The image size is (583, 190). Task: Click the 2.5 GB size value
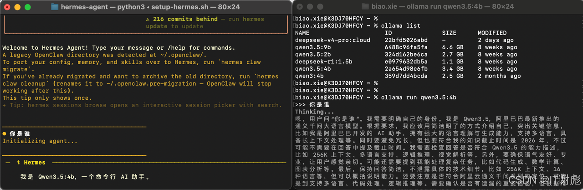tap(453, 77)
